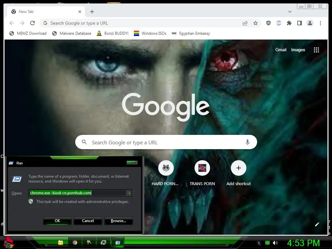This screenshot has height=249, width=332.
Task: Click Browse... in the Run dialog
Action: point(119,221)
